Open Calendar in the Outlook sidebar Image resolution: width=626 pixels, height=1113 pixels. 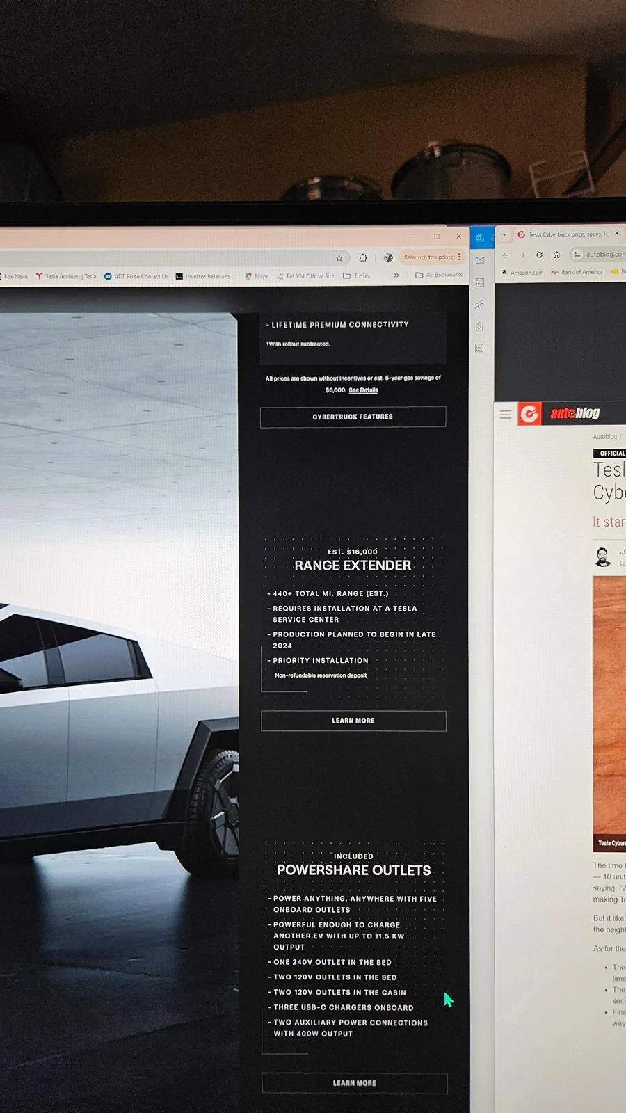[480, 282]
